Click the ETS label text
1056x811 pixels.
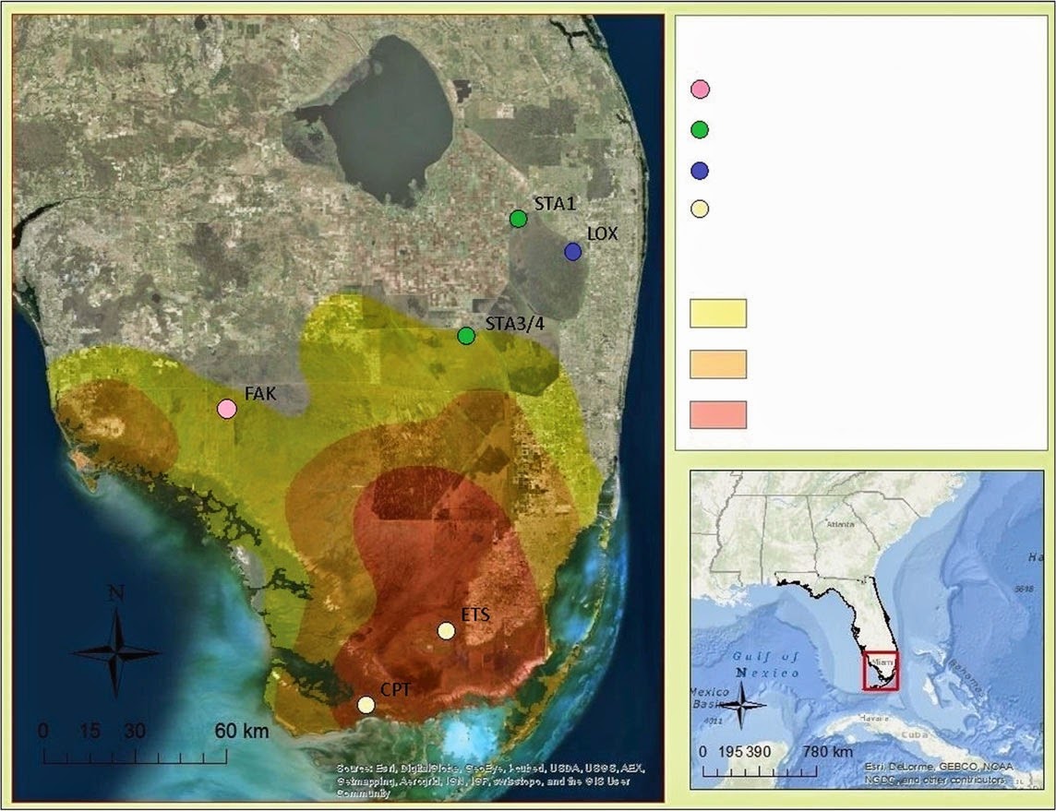tap(475, 614)
